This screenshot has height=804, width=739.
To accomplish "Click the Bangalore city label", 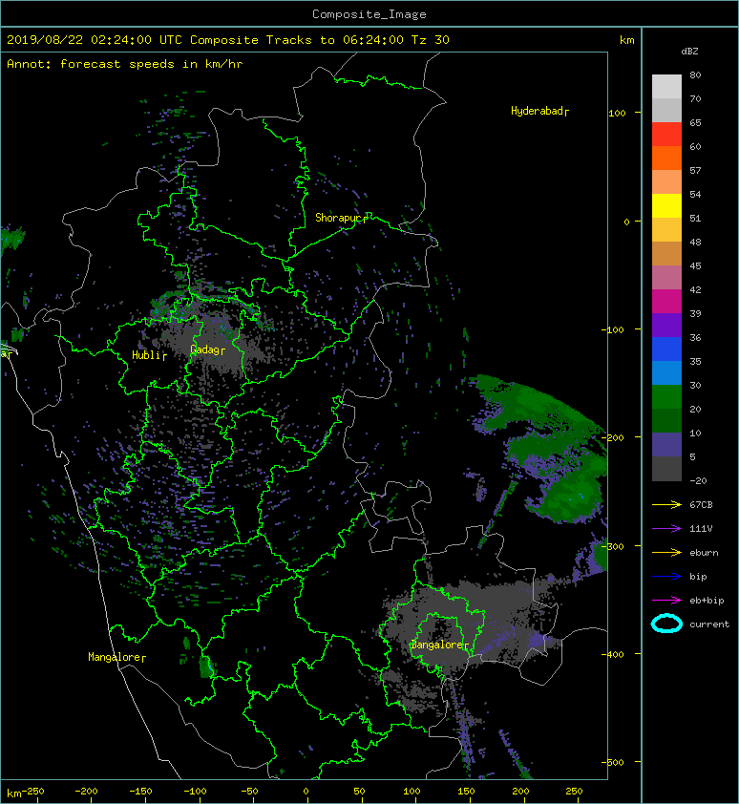I will click(439, 645).
